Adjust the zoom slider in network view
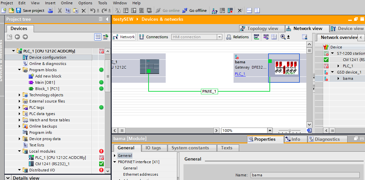Screen dimensions: 365x180 click(x=290, y=131)
